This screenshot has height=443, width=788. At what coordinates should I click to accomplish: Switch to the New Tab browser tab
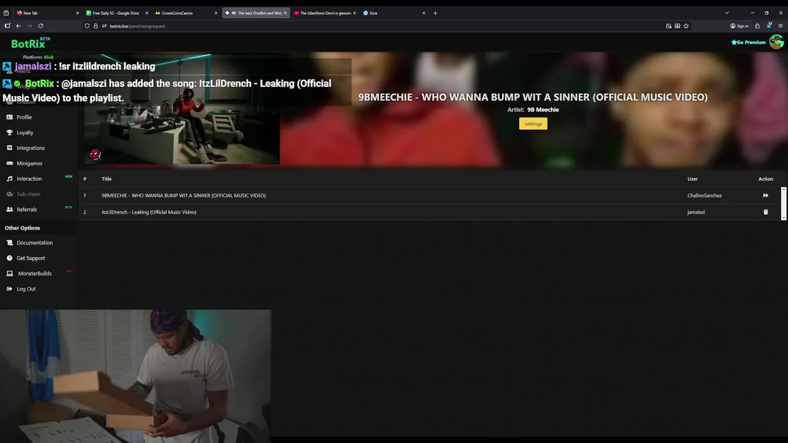coord(47,13)
